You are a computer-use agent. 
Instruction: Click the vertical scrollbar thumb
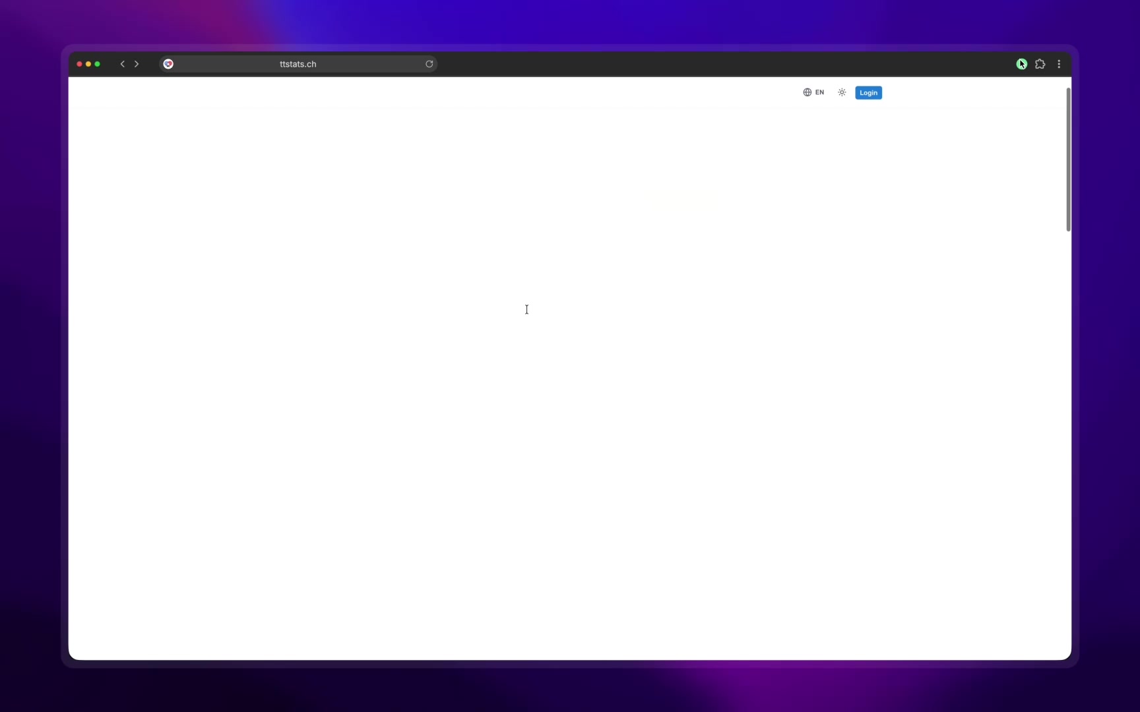click(1068, 158)
